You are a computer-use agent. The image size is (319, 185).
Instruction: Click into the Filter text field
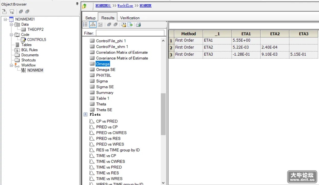pyautogui.click(x=130, y=33)
